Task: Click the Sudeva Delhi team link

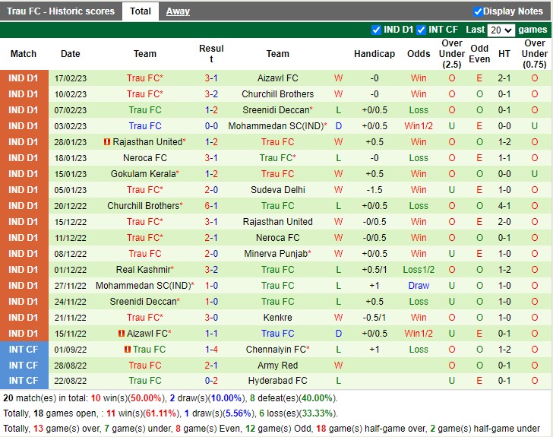Action: point(277,190)
